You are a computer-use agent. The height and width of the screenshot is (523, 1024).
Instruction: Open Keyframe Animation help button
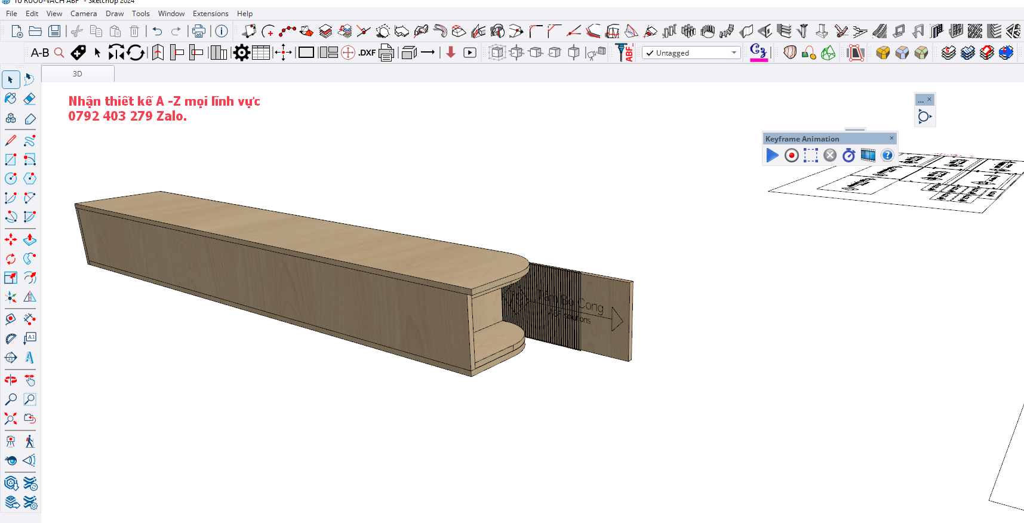887,156
